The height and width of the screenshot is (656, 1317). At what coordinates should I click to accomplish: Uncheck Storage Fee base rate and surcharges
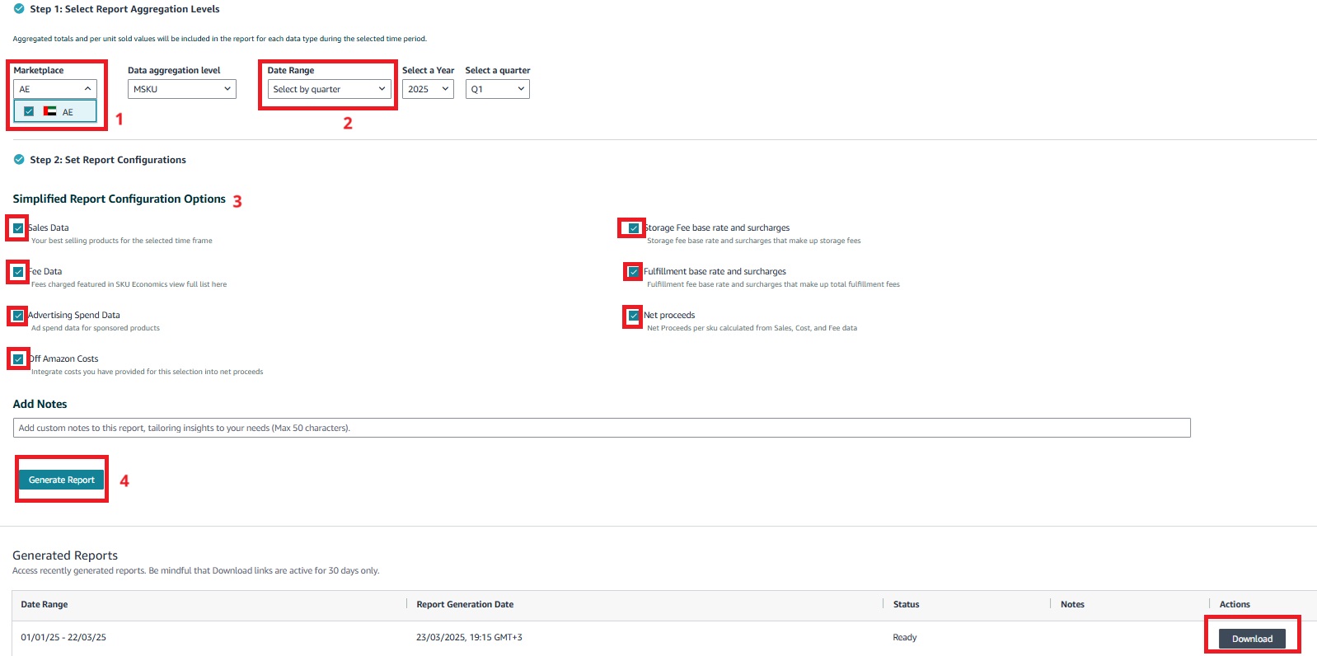pos(634,228)
